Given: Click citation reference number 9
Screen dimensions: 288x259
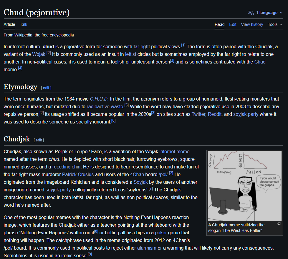Looking at the screenshot, I should (x=90, y=254).
